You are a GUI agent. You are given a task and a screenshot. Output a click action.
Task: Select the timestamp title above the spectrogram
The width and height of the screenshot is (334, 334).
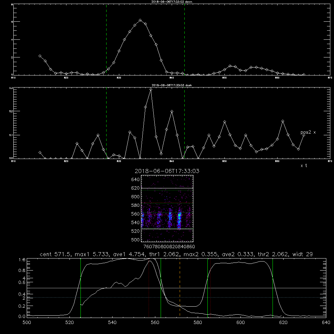pyautogui.click(x=167, y=171)
